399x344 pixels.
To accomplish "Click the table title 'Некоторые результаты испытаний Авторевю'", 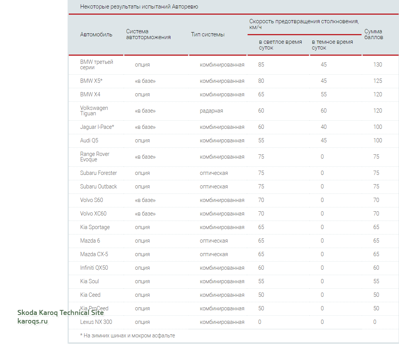I will 139,7.
